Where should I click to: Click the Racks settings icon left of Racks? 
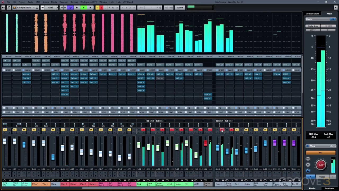42,7
